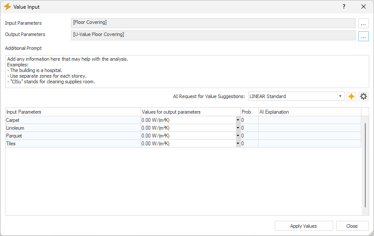Screen dimensions: 374x236
Task: Click Parquet probability cell
Action: (x=249, y=136)
